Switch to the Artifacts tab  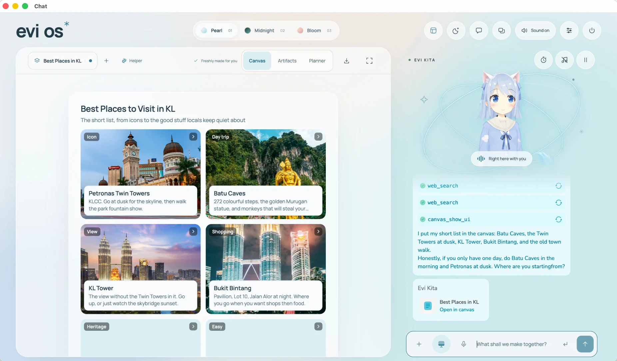click(287, 61)
